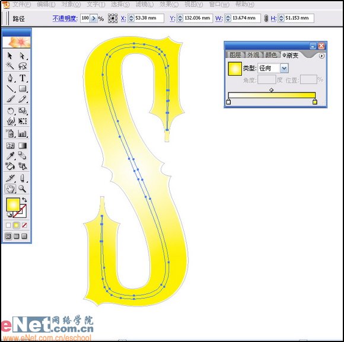Select the Mesh tool
This screenshot has width=344, height=342.
tap(10, 146)
